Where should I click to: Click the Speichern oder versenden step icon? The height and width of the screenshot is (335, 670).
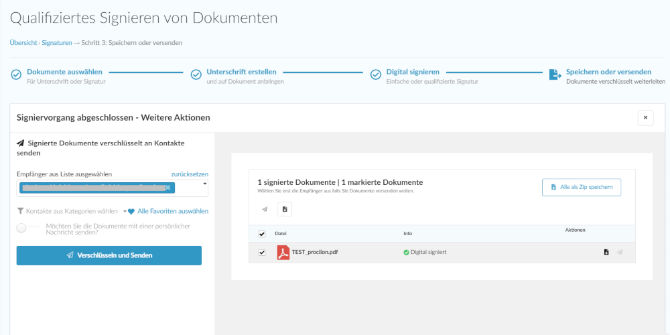click(x=555, y=75)
